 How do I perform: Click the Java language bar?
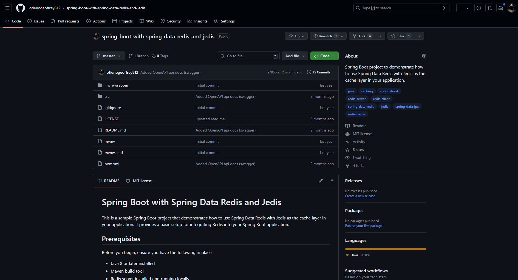(x=386, y=249)
